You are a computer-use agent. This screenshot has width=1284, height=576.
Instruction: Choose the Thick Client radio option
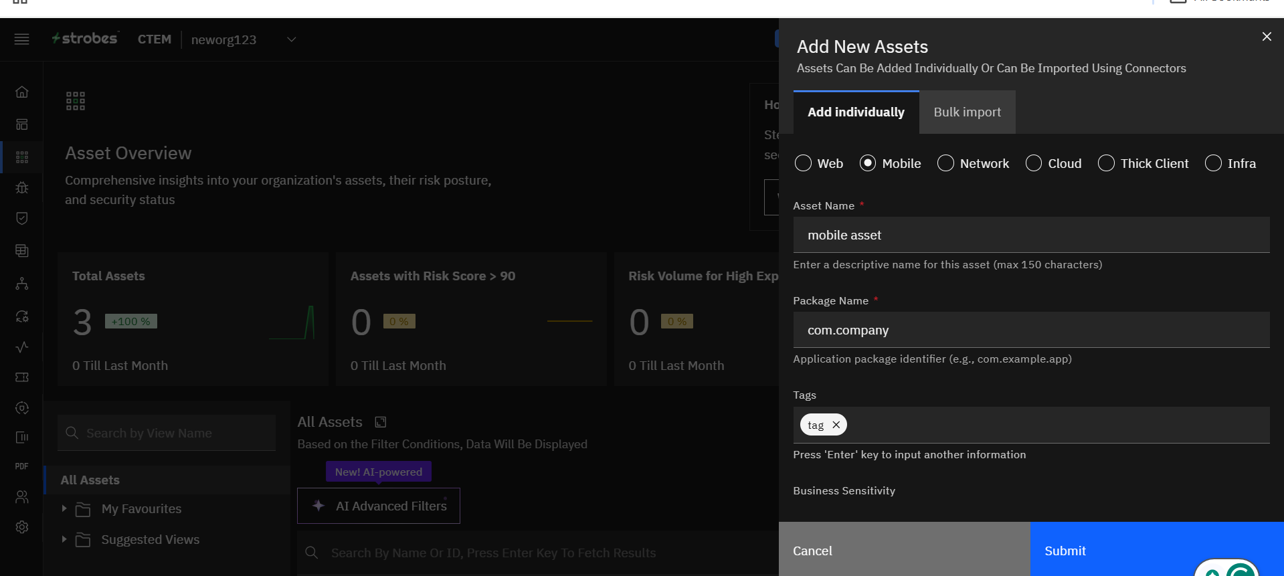coord(1106,163)
